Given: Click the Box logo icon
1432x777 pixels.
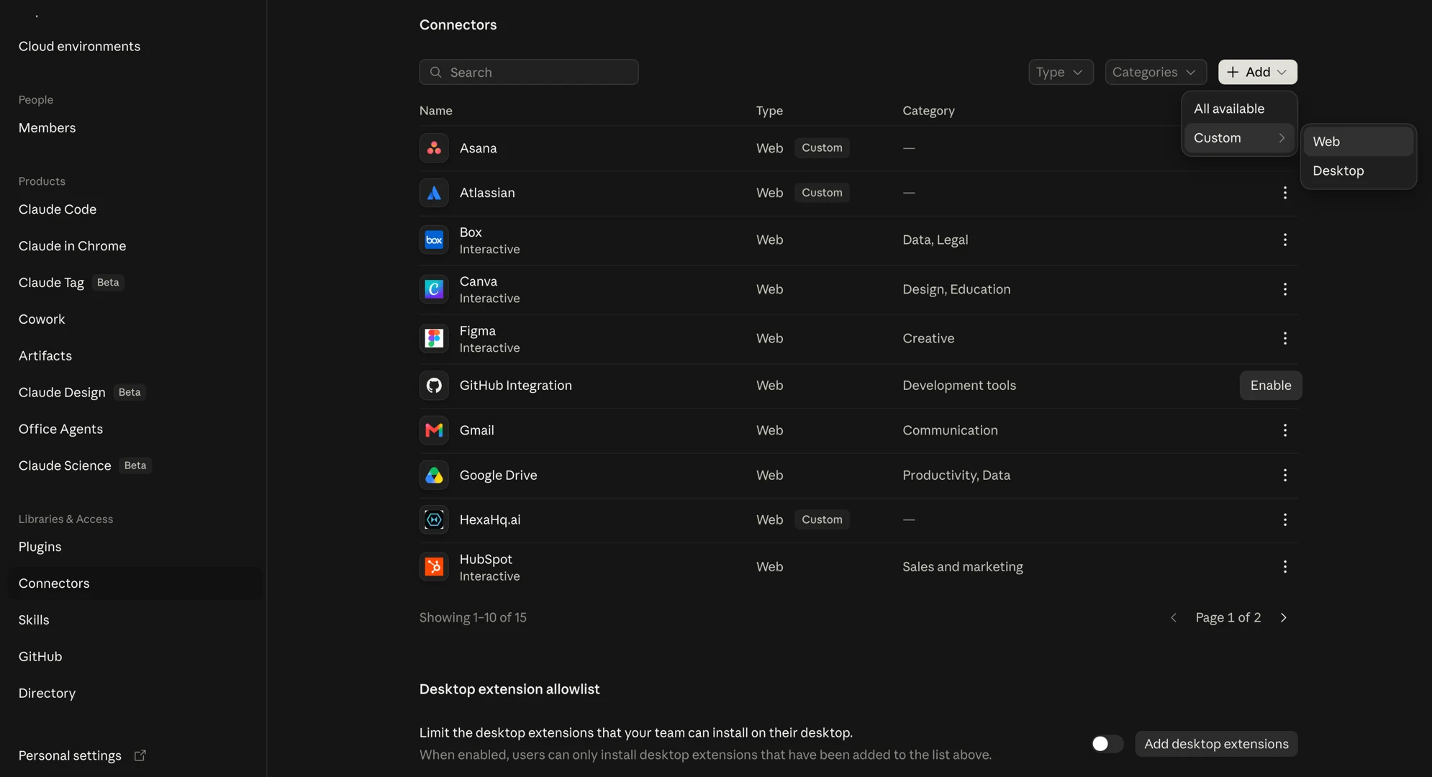Looking at the screenshot, I should [x=434, y=240].
